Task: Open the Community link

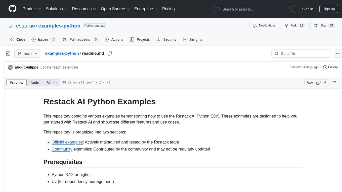Action: pos(62,149)
